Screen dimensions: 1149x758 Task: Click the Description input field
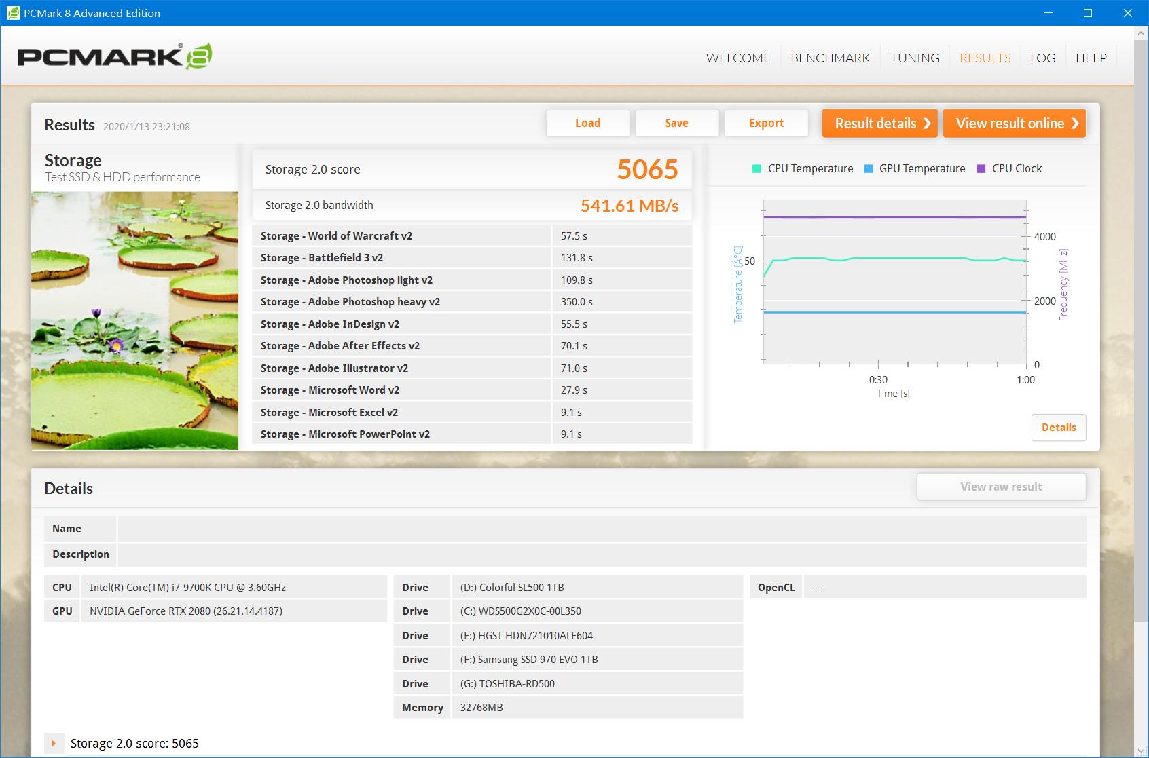602,554
